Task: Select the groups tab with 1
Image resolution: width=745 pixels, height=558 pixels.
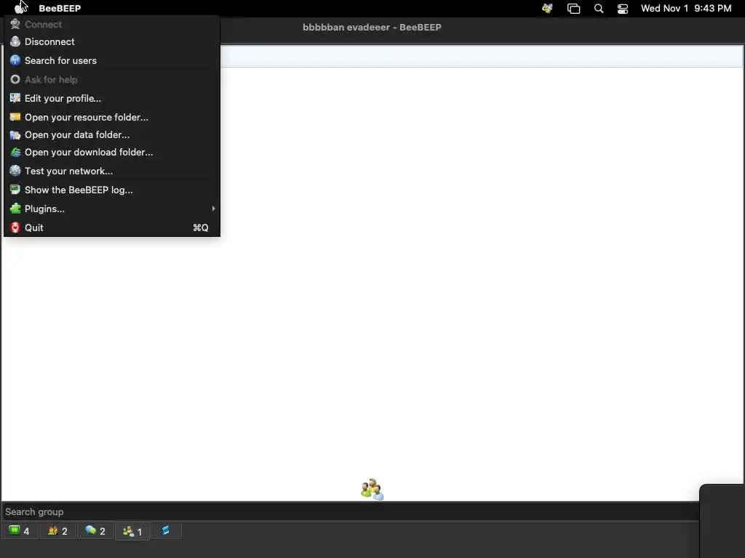Action: click(x=132, y=531)
